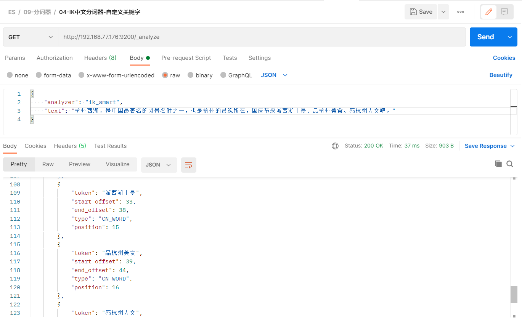Open the response format JSON dropdown
Viewport: 522px width, 319px height.
pos(159,165)
